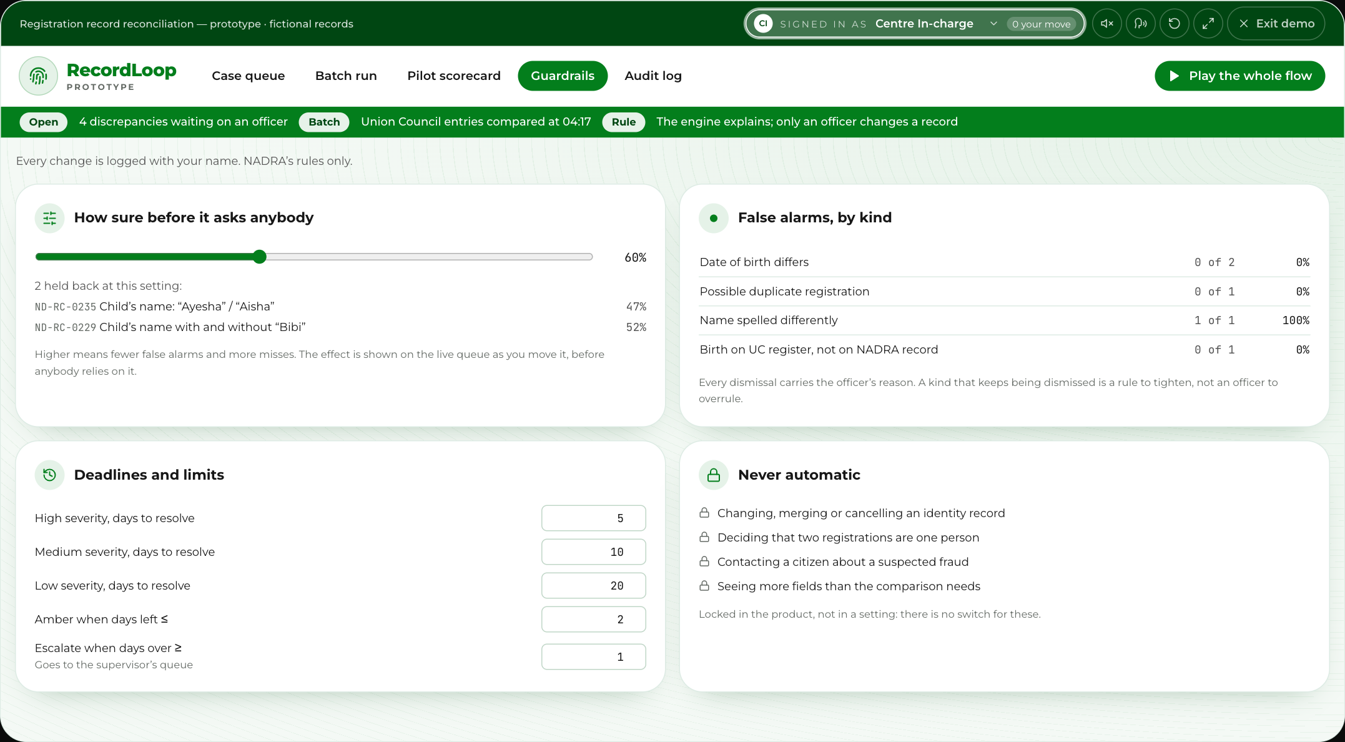Switch to the Batch run tab
1345x742 pixels.
coord(346,76)
